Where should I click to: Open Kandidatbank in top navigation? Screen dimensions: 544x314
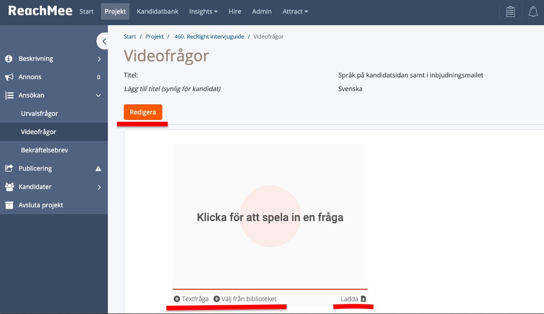158,11
